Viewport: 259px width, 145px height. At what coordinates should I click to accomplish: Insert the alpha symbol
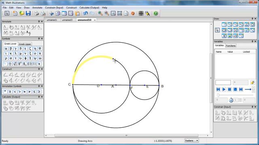pos(6,48)
